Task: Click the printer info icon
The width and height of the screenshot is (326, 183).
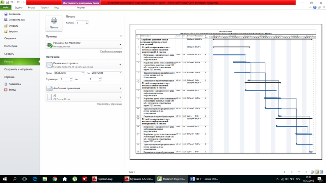Action: tap(121, 36)
